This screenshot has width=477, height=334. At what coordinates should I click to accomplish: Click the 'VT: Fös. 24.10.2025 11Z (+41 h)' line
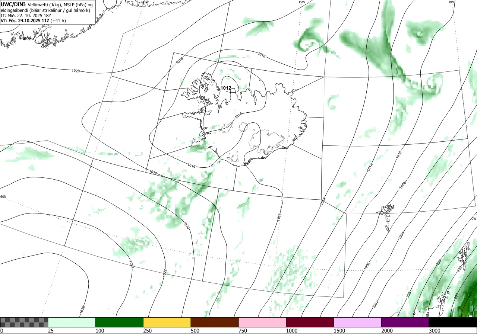click(x=33, y=21)
